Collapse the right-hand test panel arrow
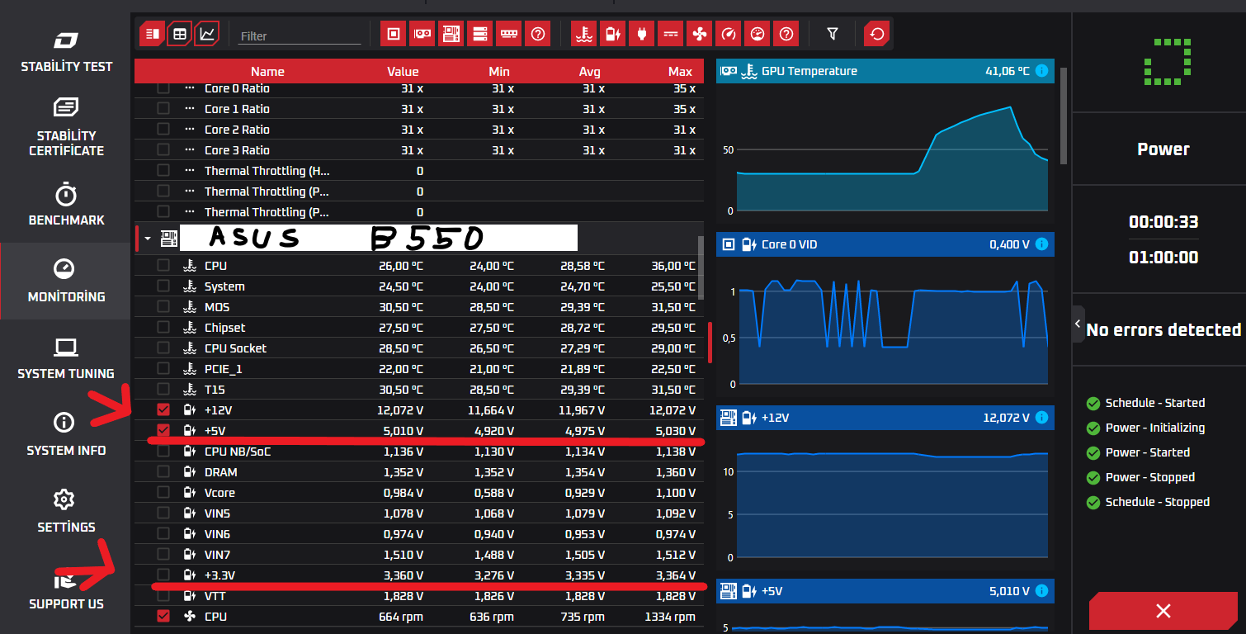The width and height of the screenshot is (1246, 634). pyautogui.click(x=1078, y=324)
